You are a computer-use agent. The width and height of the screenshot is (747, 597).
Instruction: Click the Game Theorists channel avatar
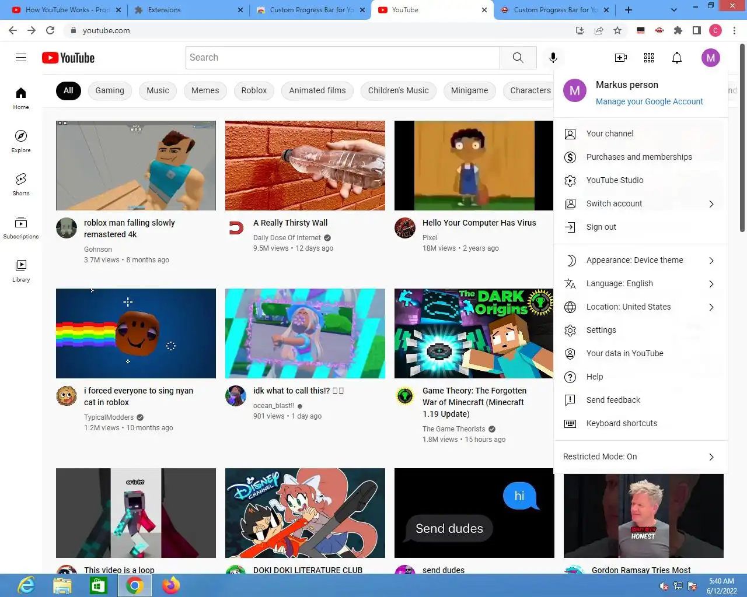[x=405, y=396]
